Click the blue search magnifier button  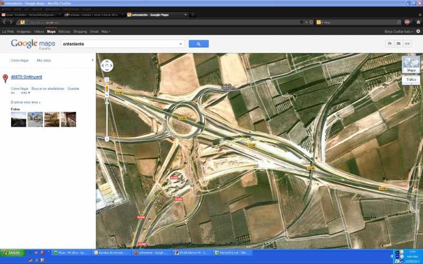198,44
